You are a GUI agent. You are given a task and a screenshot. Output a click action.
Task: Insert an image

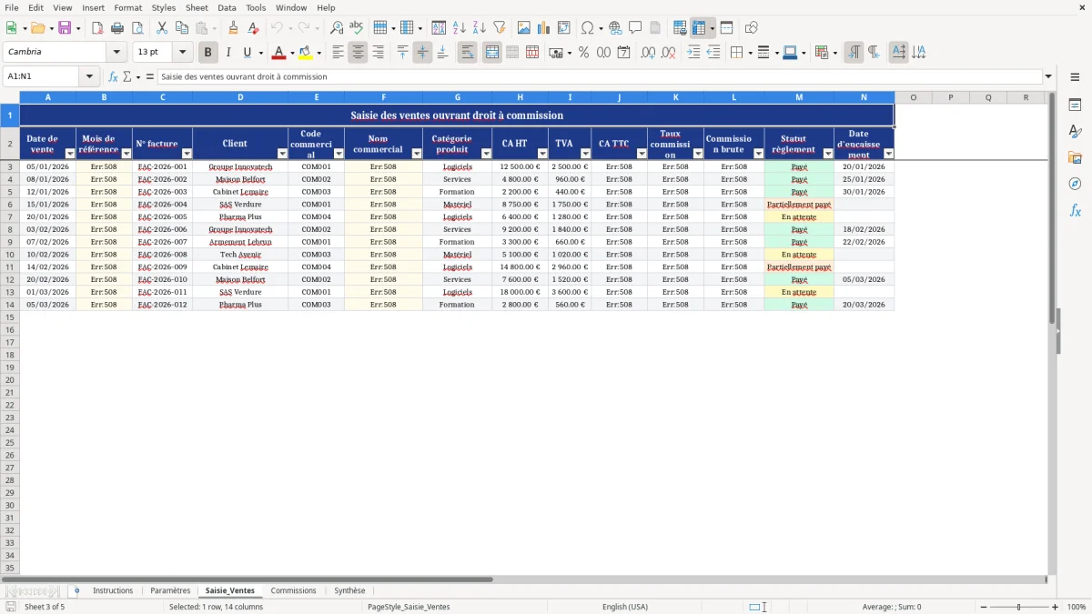point(524,28)
